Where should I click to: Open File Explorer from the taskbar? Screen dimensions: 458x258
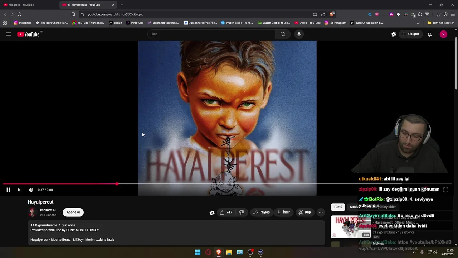(229, 252)
